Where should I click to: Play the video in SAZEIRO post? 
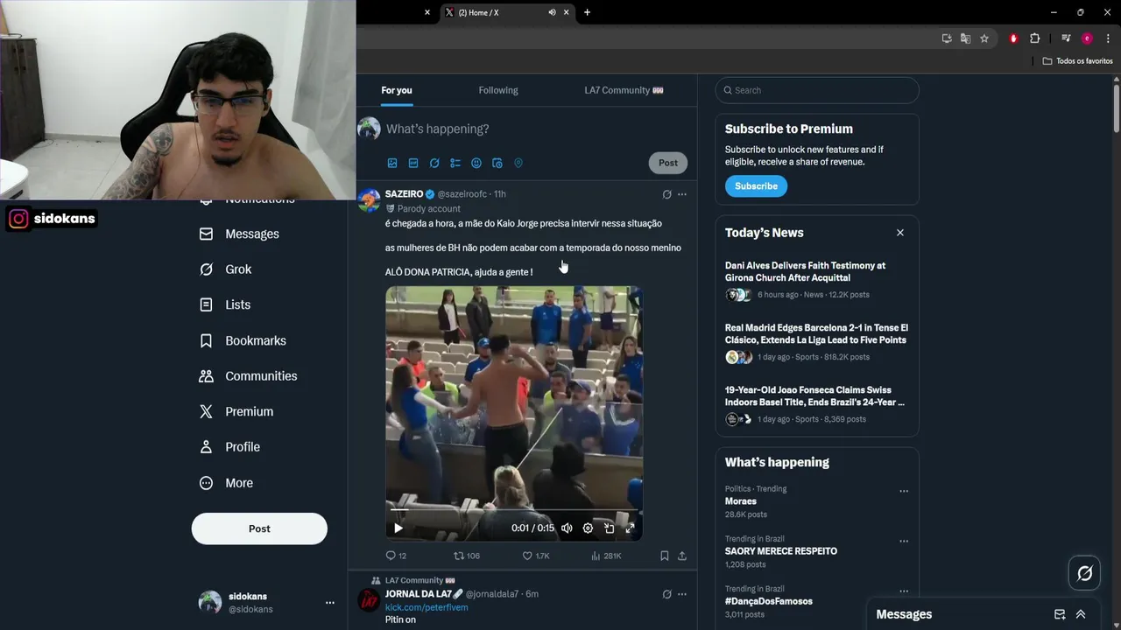tap(398, 528)
